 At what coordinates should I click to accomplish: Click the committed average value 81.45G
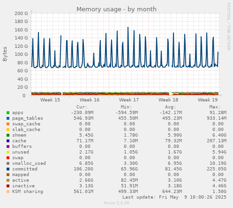[173, 169]
